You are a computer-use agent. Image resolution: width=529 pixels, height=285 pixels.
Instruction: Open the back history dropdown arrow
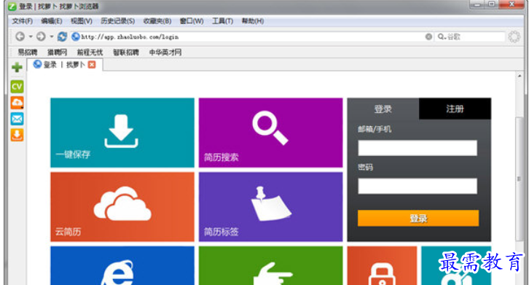(31, 36)
